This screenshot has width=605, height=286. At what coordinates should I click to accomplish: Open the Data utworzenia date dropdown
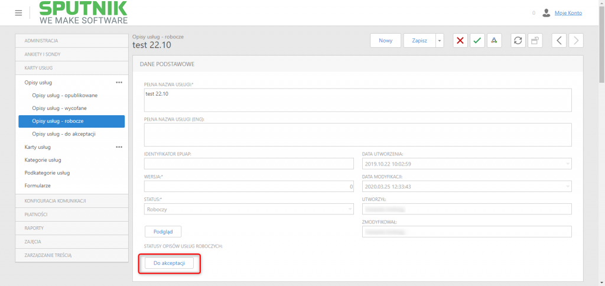[x=467, y=164]
